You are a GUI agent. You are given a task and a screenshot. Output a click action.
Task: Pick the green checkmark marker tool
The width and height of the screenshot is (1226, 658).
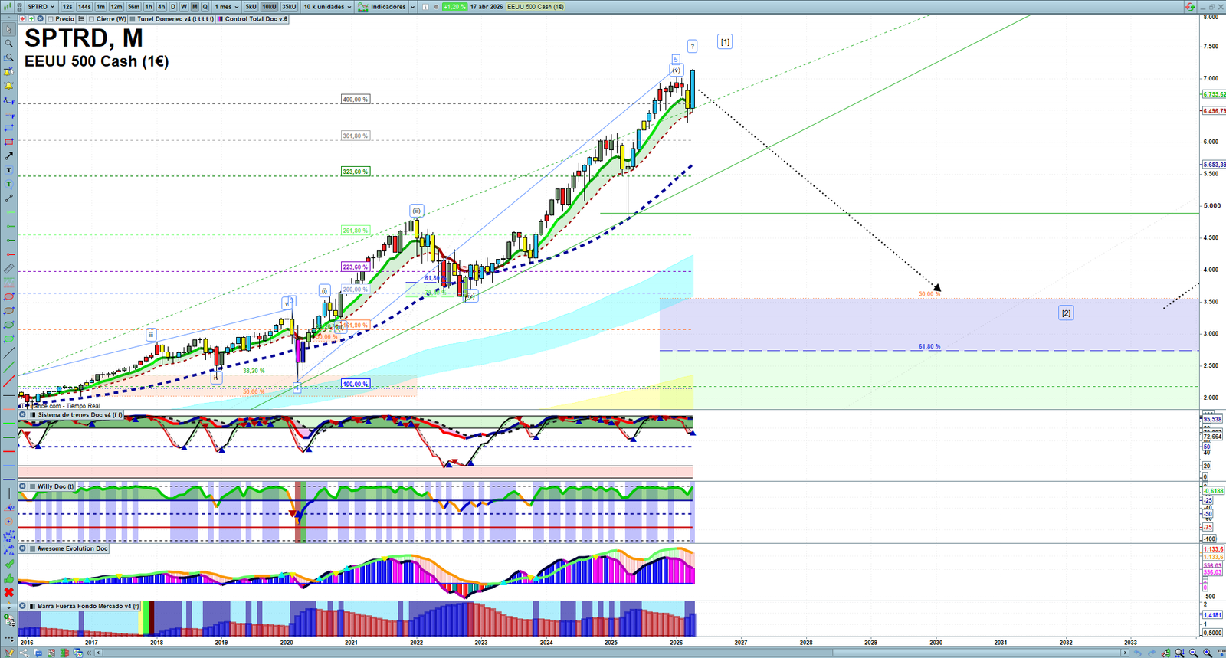click(x=8, y=564)
